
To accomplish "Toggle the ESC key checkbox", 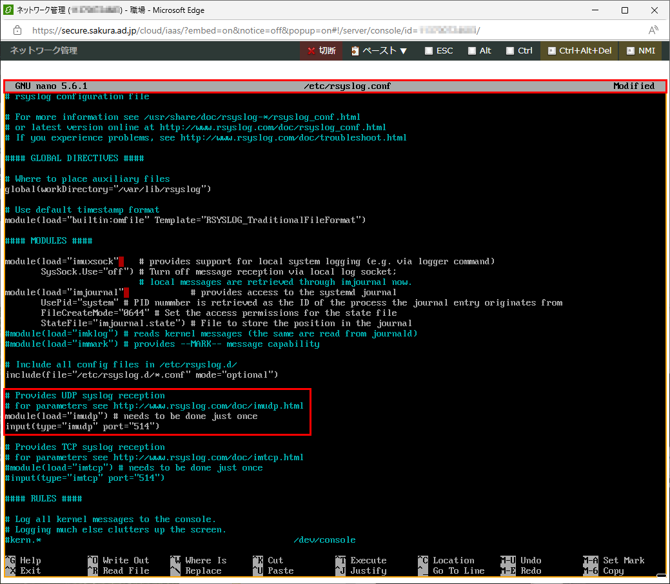I will coord(429,51).
